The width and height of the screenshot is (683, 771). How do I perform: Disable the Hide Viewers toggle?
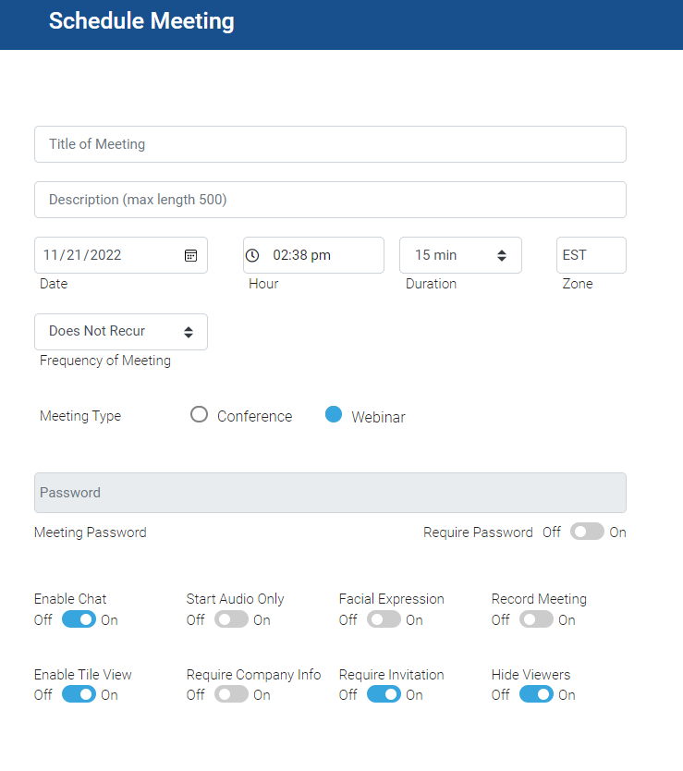pos(535,694)
